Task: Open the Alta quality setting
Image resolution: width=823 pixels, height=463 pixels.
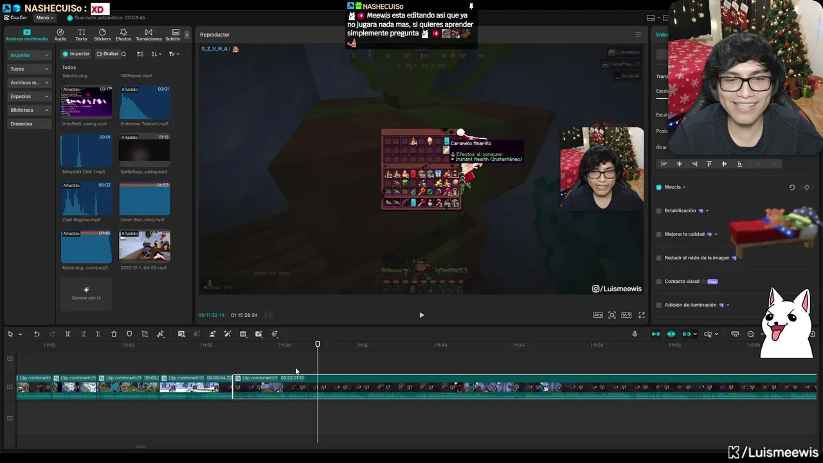Action: pos(598,315)
